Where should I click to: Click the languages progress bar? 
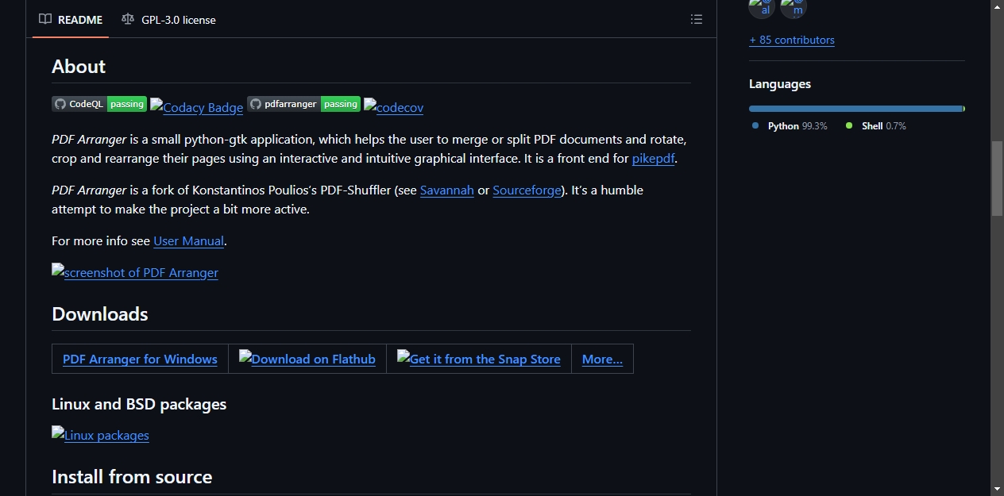point(857,108)
